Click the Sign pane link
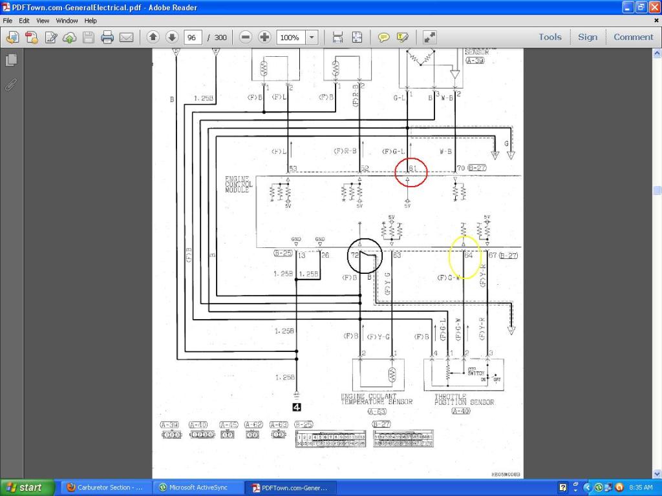Image resolution: width=662 pixels, height=496 pixels. (x=588, y=37)
